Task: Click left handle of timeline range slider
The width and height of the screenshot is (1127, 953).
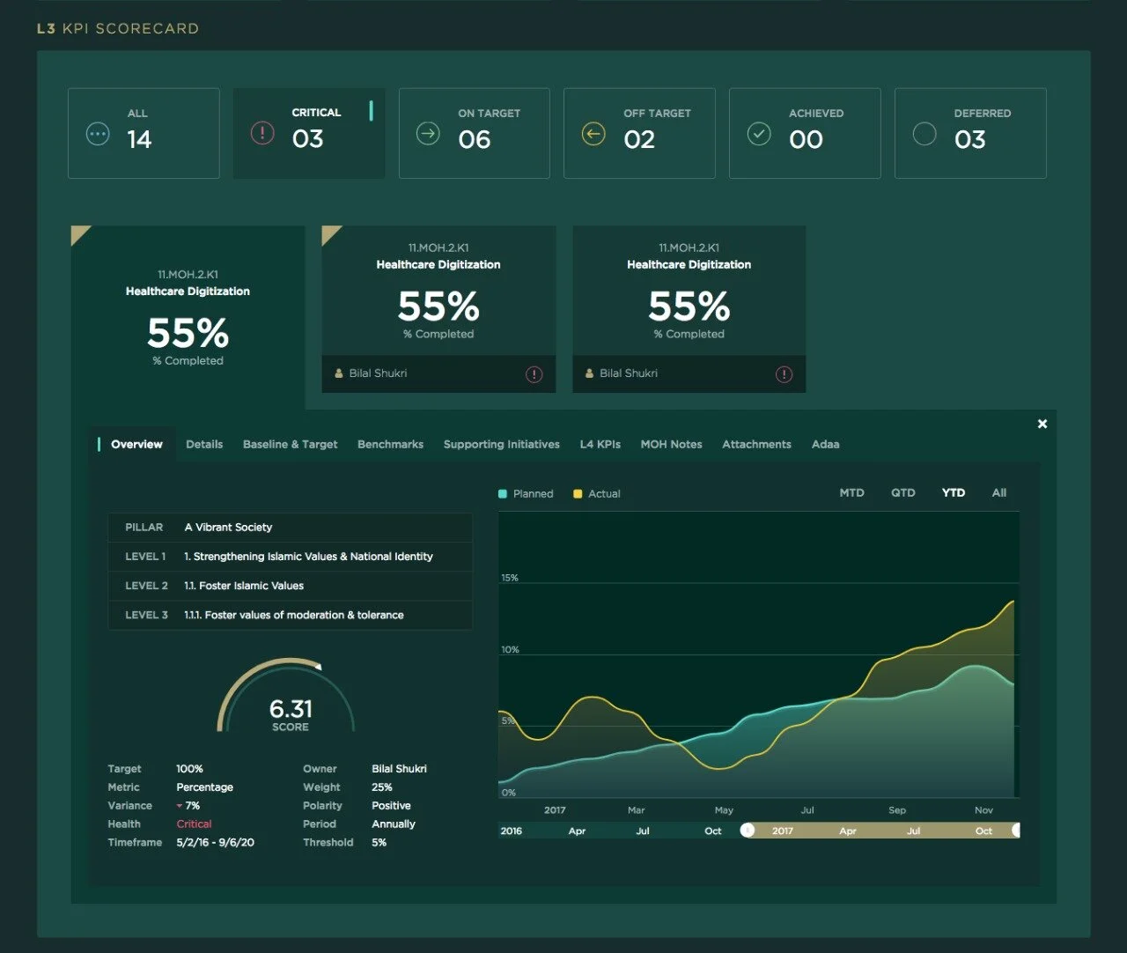Action: (748, 831)
